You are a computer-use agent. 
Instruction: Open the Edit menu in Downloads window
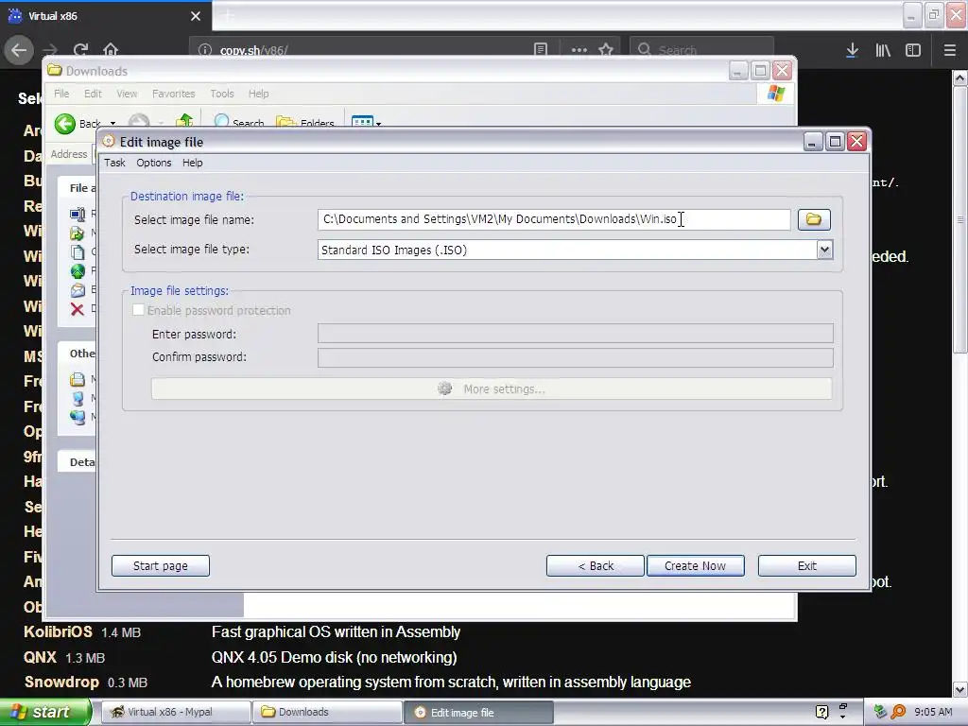point(93,94)
